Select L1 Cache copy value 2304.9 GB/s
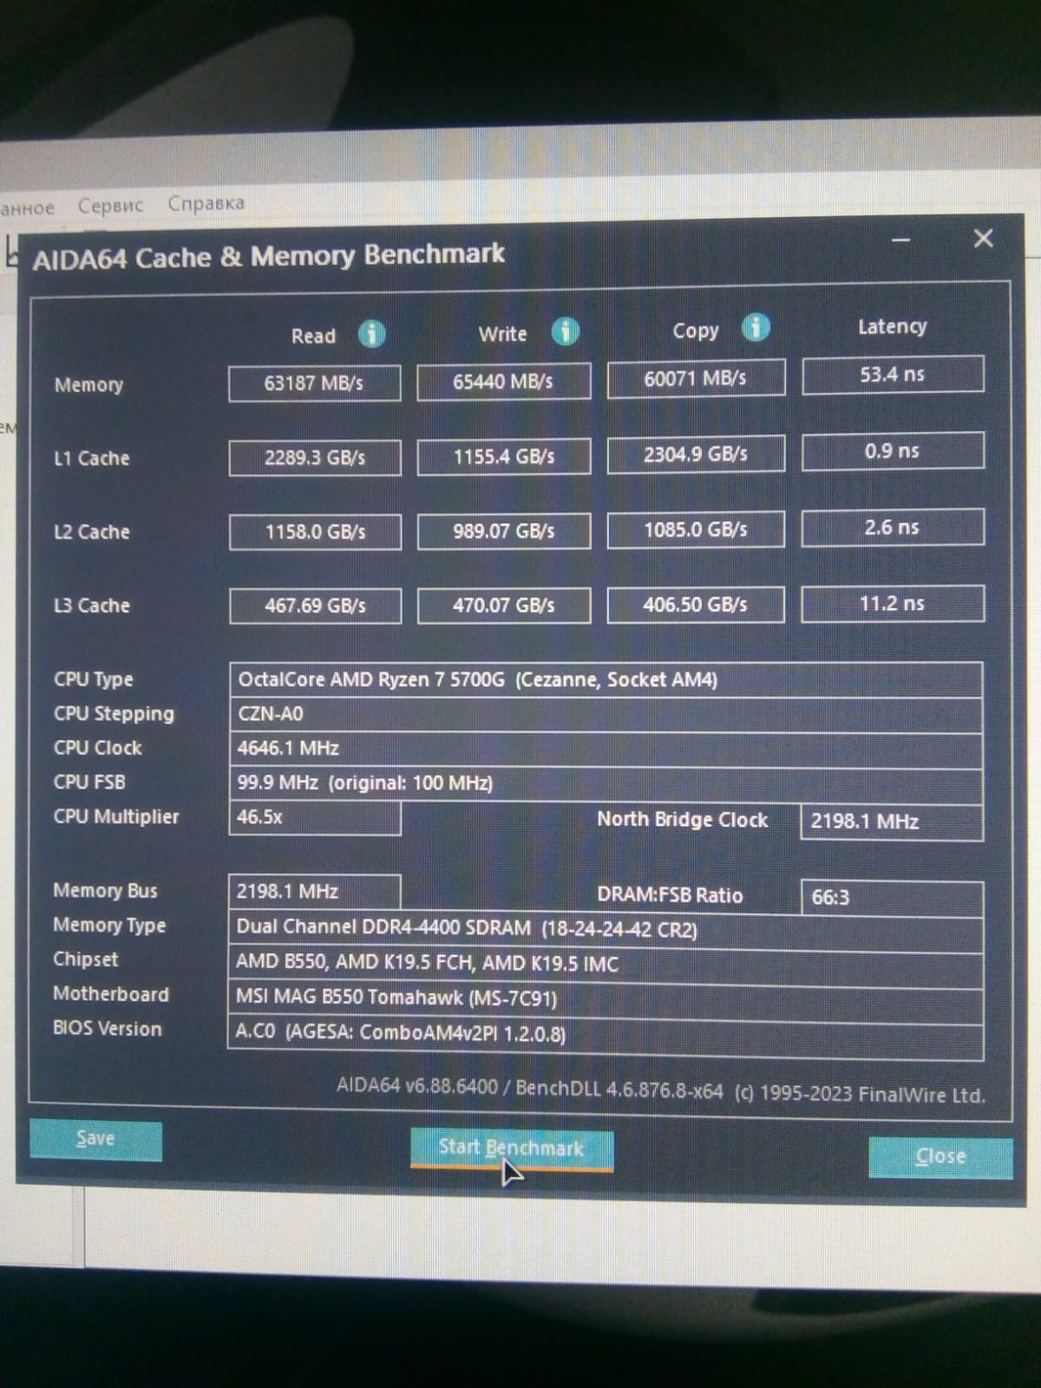Viewport: 1041px width, 1388px height. [696, 454]
